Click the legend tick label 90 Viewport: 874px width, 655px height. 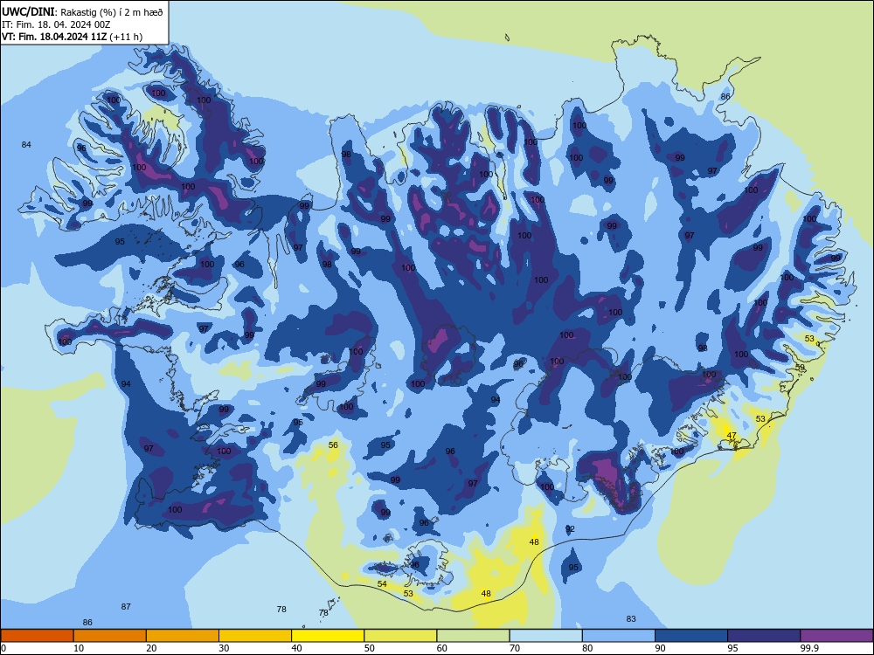661,648
